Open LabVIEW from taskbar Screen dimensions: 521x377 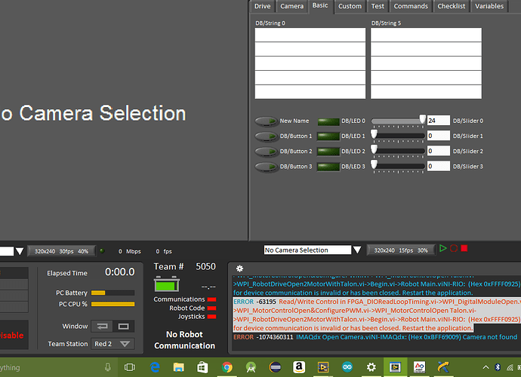click(x=323, y=367)
